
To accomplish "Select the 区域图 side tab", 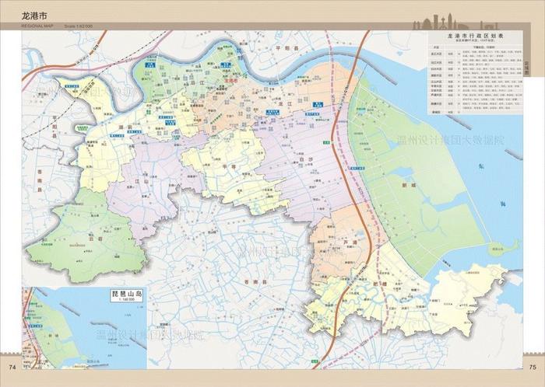I will coord(526,70).
